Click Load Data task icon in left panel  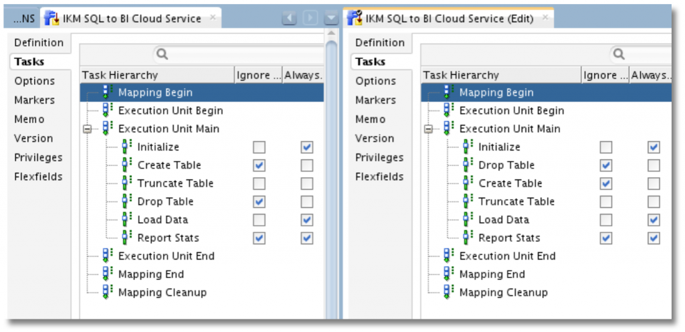pyautogui.click(x=126, y=220)
